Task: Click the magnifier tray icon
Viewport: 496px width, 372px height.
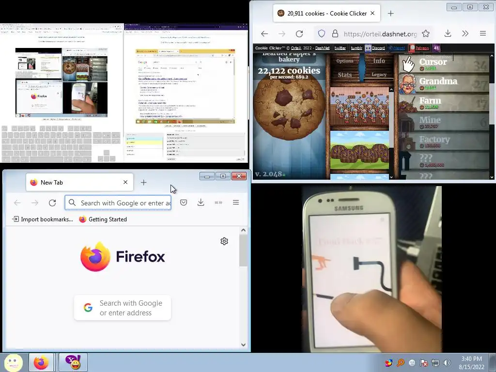Action: point(401,363)
